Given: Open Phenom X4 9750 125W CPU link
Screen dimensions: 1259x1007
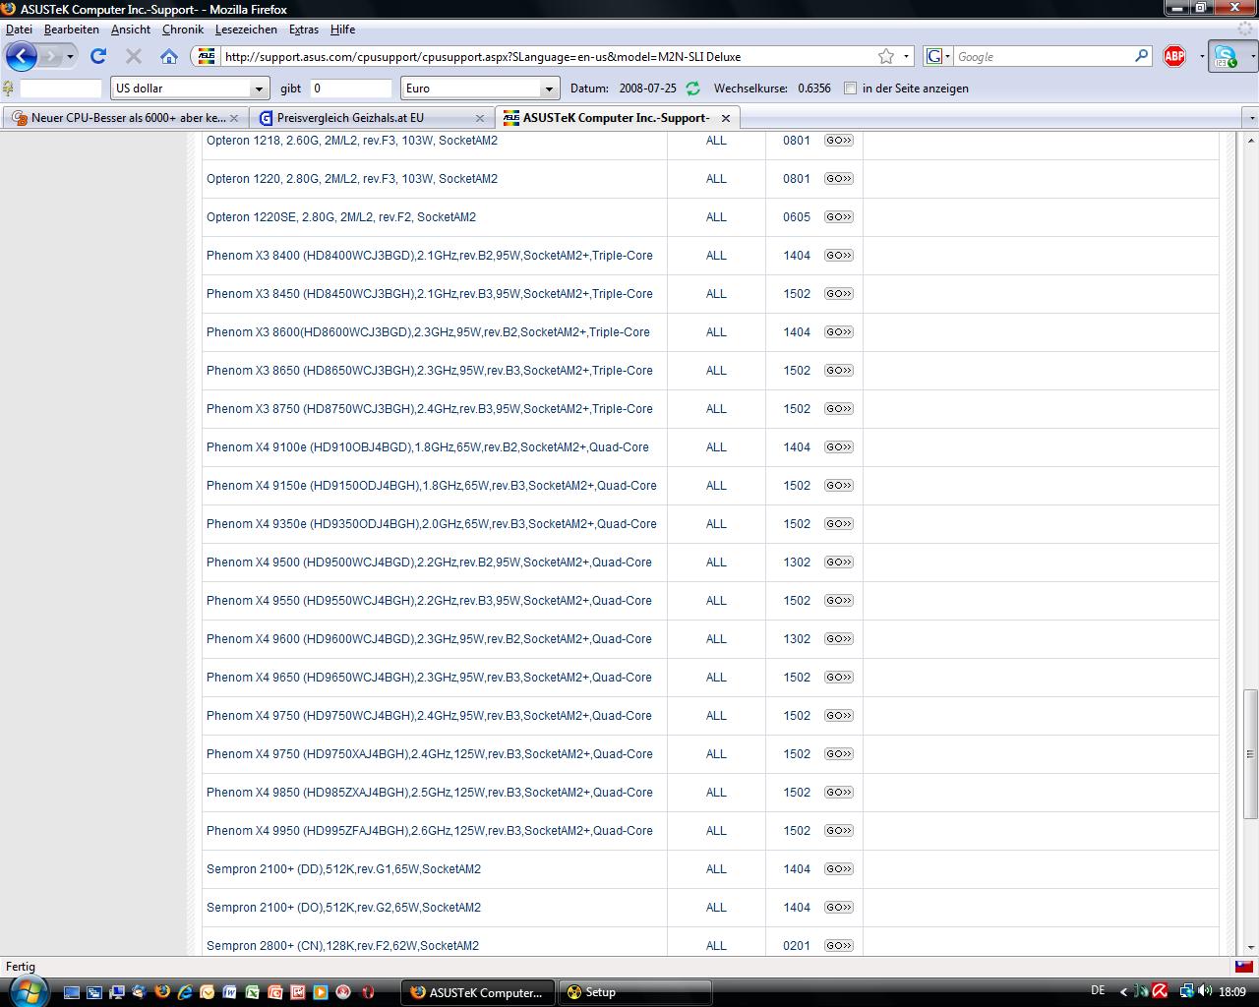Looking at the screenshot, I should pos(430,754).
